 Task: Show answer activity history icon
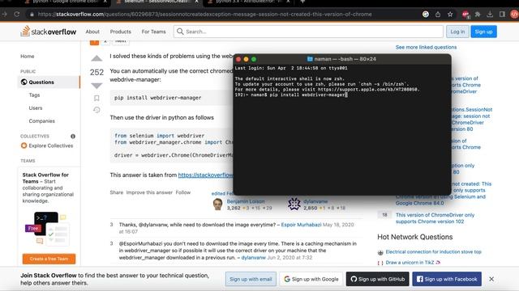tap(97, 110)
